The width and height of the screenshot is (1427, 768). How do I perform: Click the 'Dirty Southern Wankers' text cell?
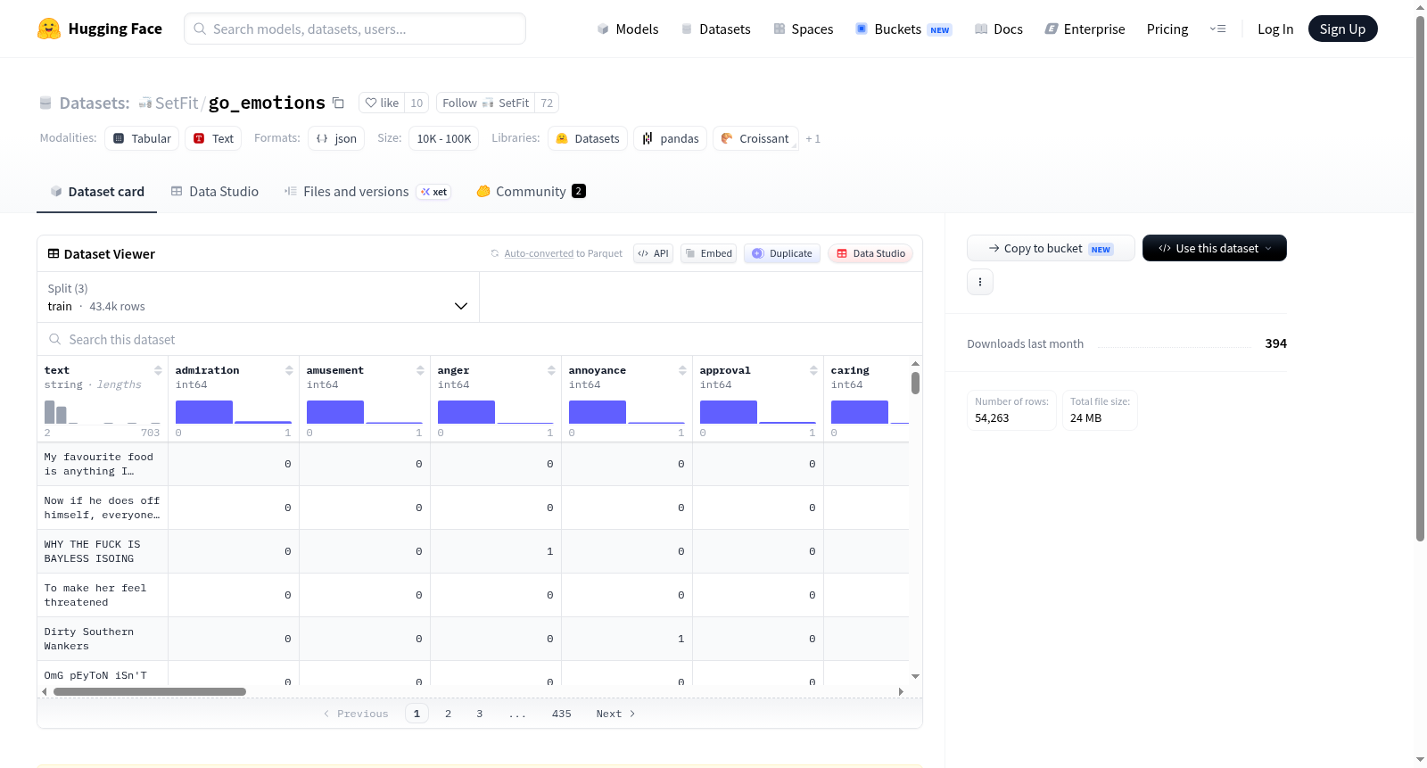coord(102,639)
